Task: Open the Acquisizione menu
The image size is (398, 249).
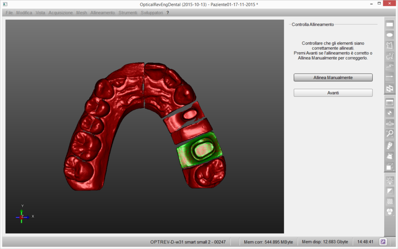Action: (61, 12)
